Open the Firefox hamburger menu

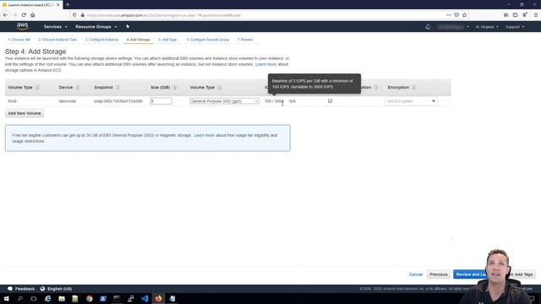(535, 15)
